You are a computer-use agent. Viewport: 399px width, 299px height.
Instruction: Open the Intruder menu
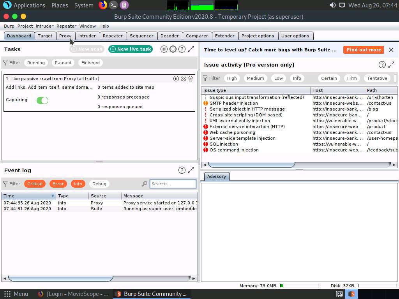[x=44, y=26]
